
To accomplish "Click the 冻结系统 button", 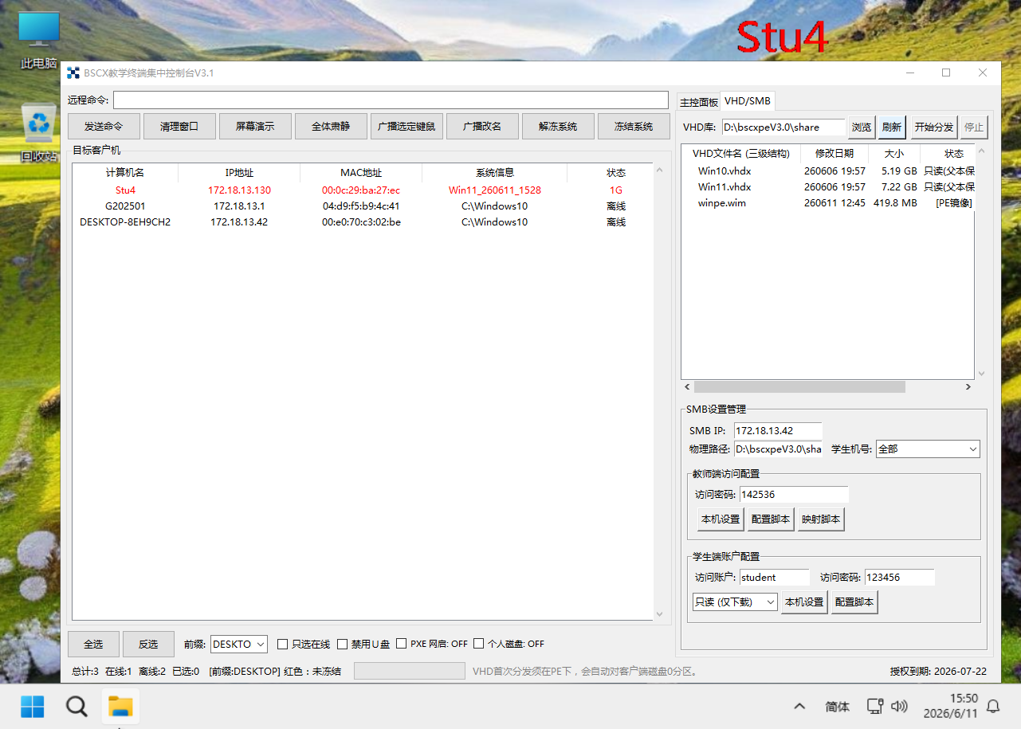I will (x=634, y=127).
